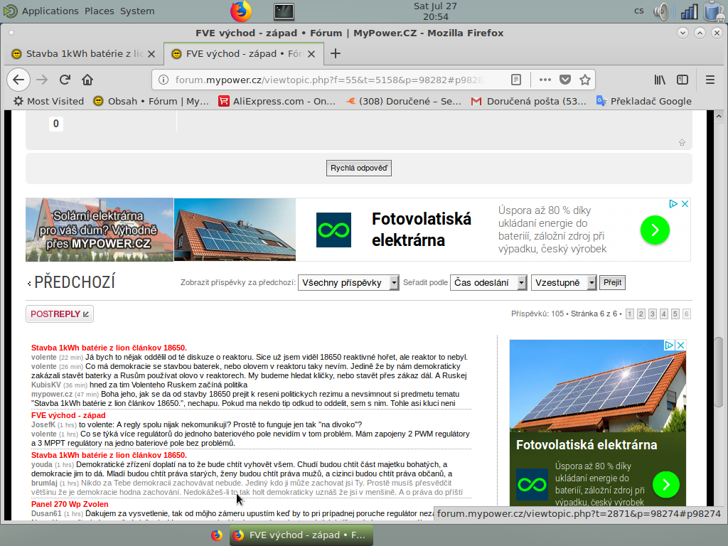Go to PŘEDCHOZÍ topic link
Screen dimensions: 728x546
(74, 282)
